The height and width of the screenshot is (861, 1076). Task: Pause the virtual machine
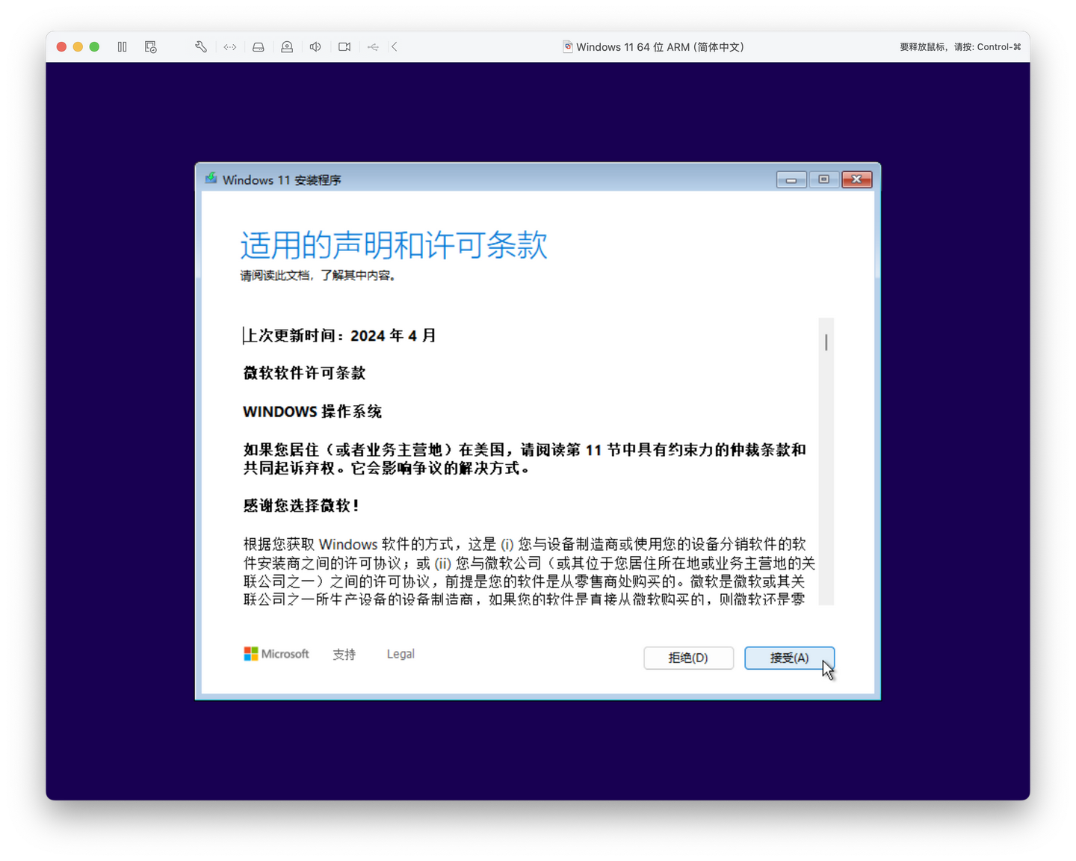(123, 47)
